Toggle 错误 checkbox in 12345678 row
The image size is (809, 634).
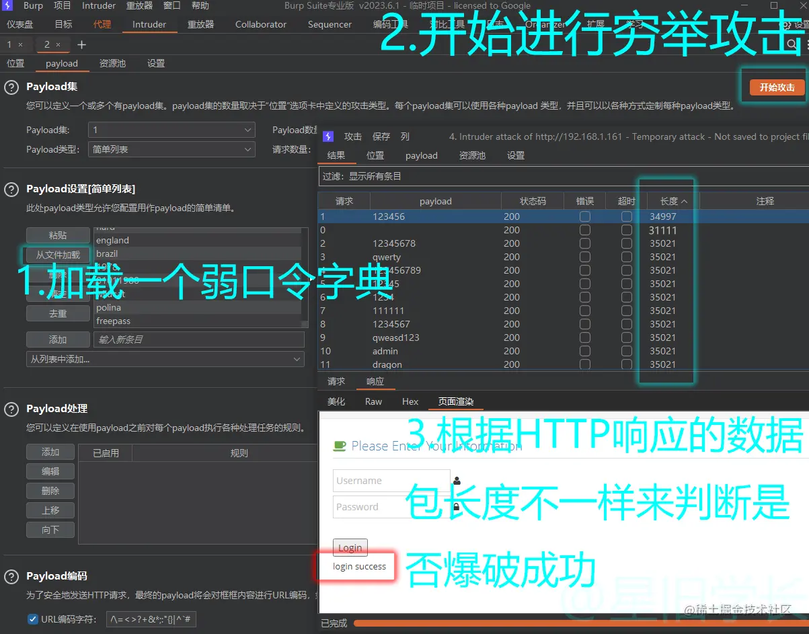(585, 243)
